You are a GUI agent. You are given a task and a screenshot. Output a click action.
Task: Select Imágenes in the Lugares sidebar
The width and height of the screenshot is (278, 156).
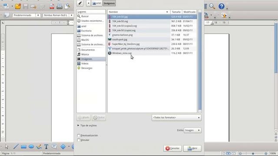coord(91,59)
